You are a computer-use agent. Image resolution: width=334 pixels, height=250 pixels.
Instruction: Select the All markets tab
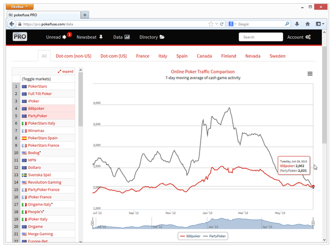point(44,56)
